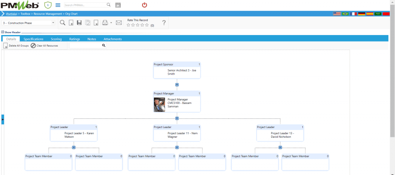Select the Project Sponsor Joe Smith card
Screen dimensions: 395x175
pos(177,70)
